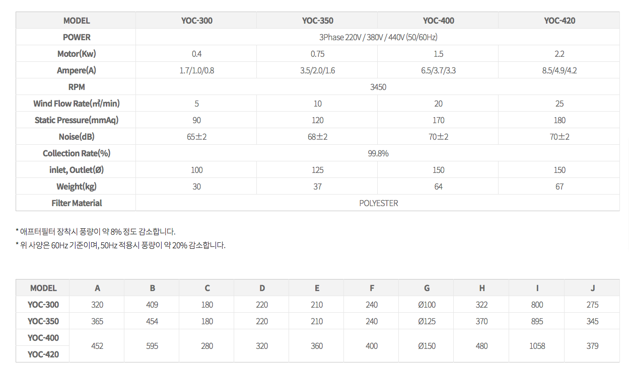Click the 60Hz / 50Hz footnote text

tap(121, 246)
